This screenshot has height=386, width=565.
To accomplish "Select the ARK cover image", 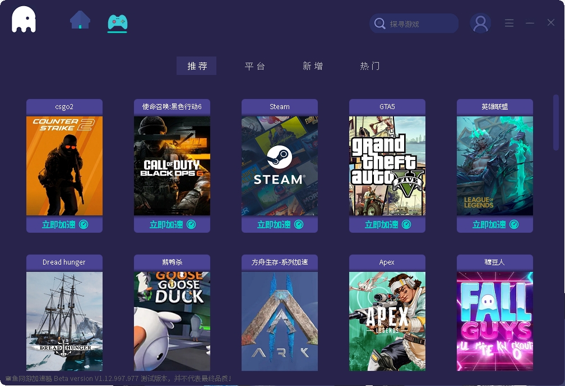I will (280, 321).
